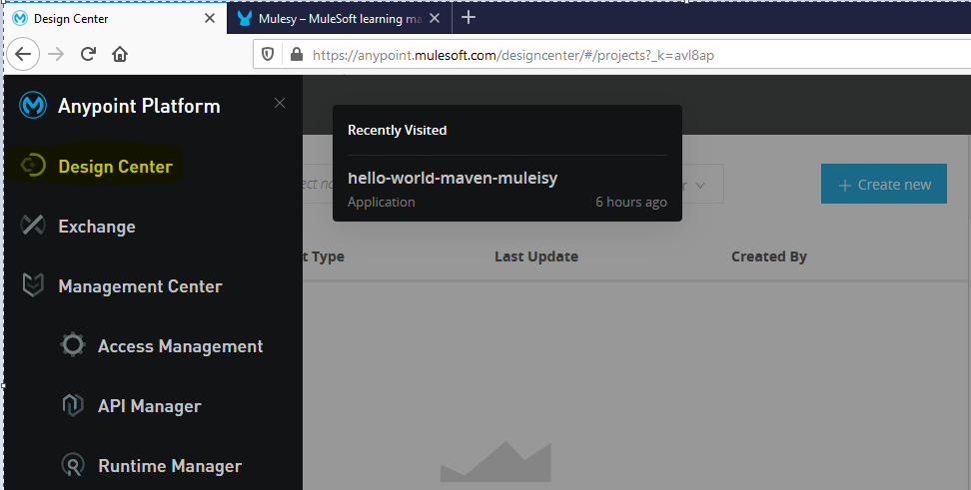Close the Mulesy browser tab
The image size is (971, 490).
tap(435, 19)
